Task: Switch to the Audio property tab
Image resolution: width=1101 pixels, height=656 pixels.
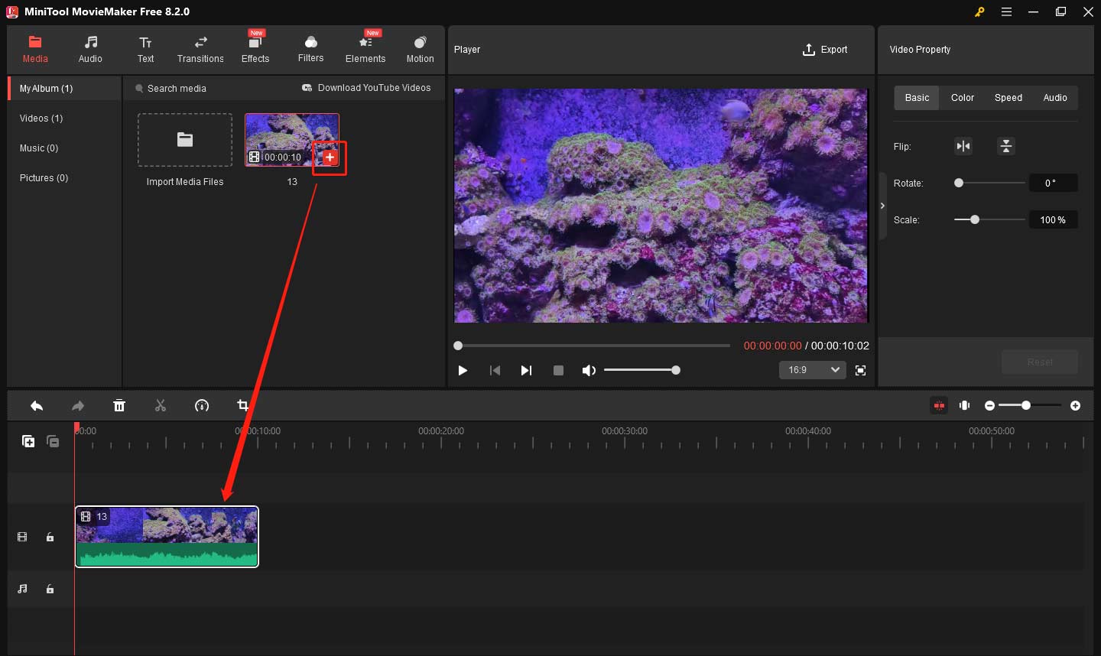Action: click(1055, 98)
